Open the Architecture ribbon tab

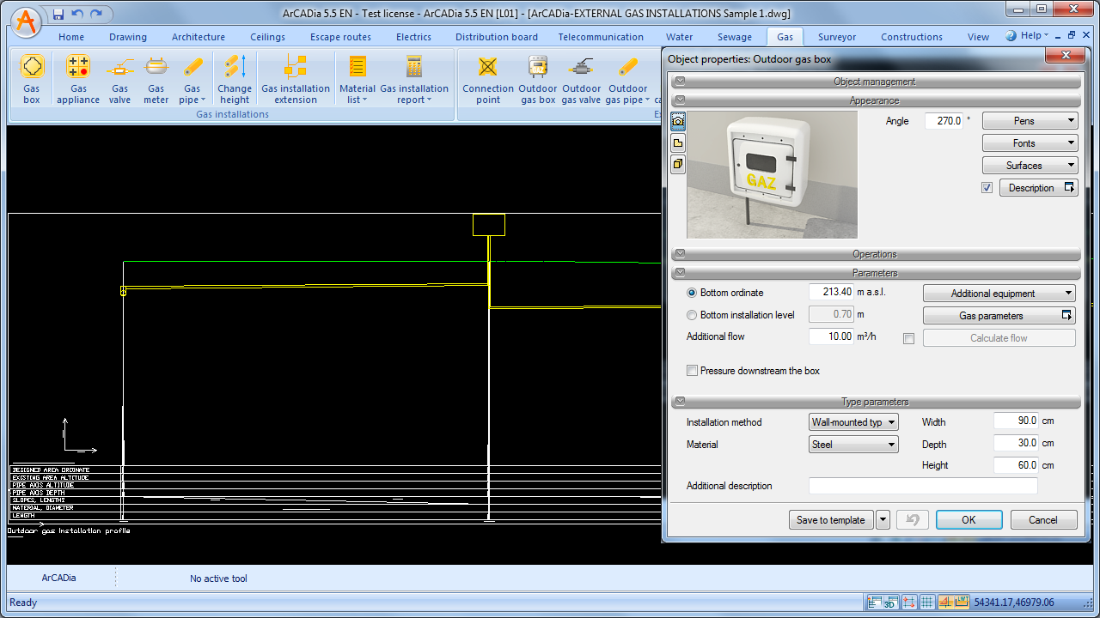[x=199, y=37]
